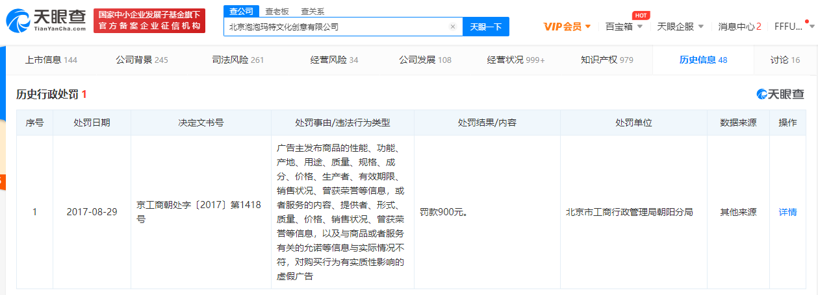
Task: Expand the 百宝箱 menu
Action: coord(624,27)
